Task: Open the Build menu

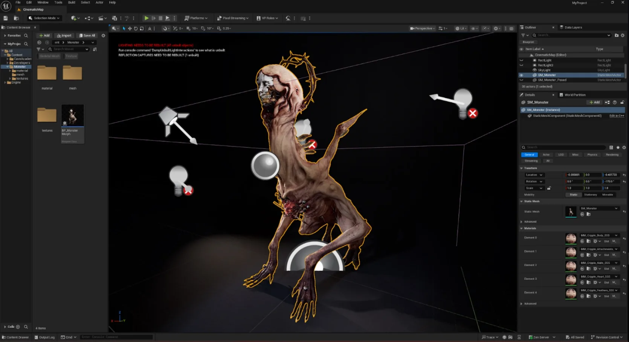Action: coord(72,3)
